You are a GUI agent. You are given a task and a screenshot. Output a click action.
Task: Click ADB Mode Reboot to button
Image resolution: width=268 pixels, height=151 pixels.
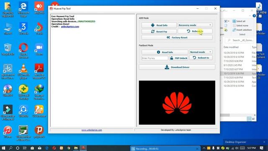coord(195,31)
